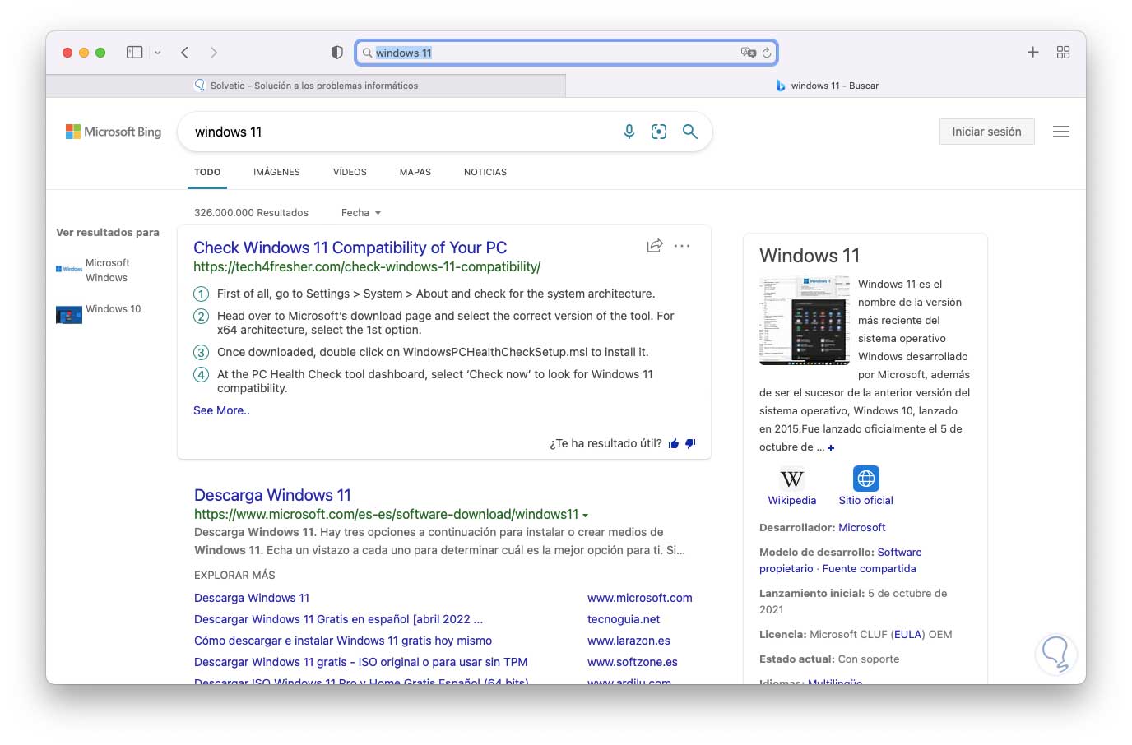Open the Fuente compartida link
Screen dimensions: 1132x745
pyautogui.click(x=869, y=568)
